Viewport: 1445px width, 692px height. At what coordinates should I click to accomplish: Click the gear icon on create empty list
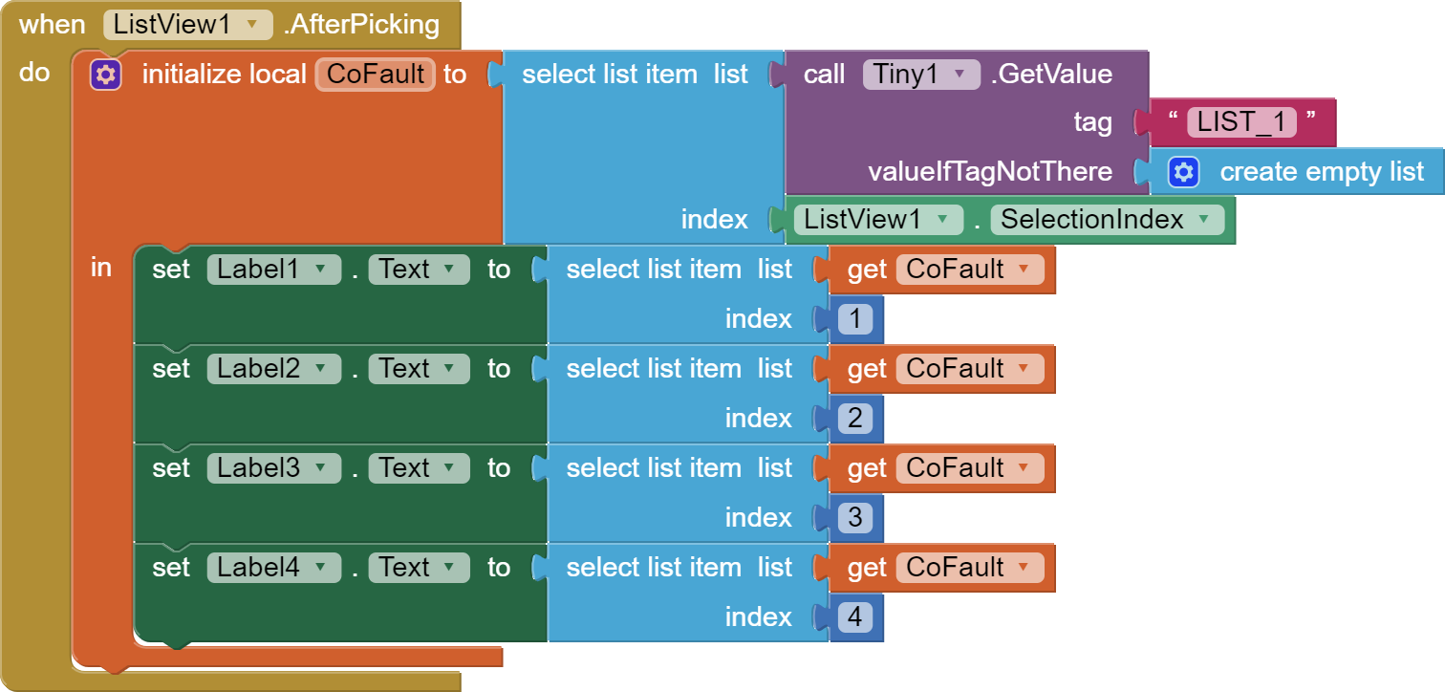[1183, 172]
